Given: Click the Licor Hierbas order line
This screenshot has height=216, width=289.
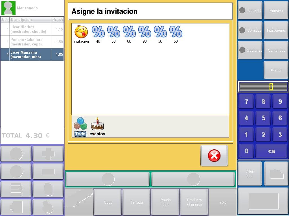Looking at the screenshot, I should click(32, 29).
